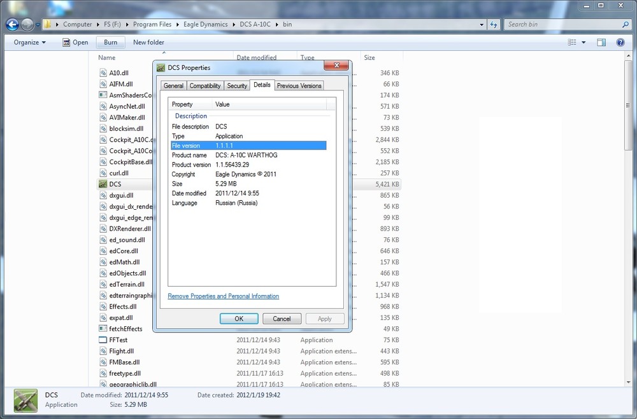Image resolution: width=637 pixels, height=419 pixels.
Task: Click the CockpitBase.dll file icon
Action: coord(103,162)
